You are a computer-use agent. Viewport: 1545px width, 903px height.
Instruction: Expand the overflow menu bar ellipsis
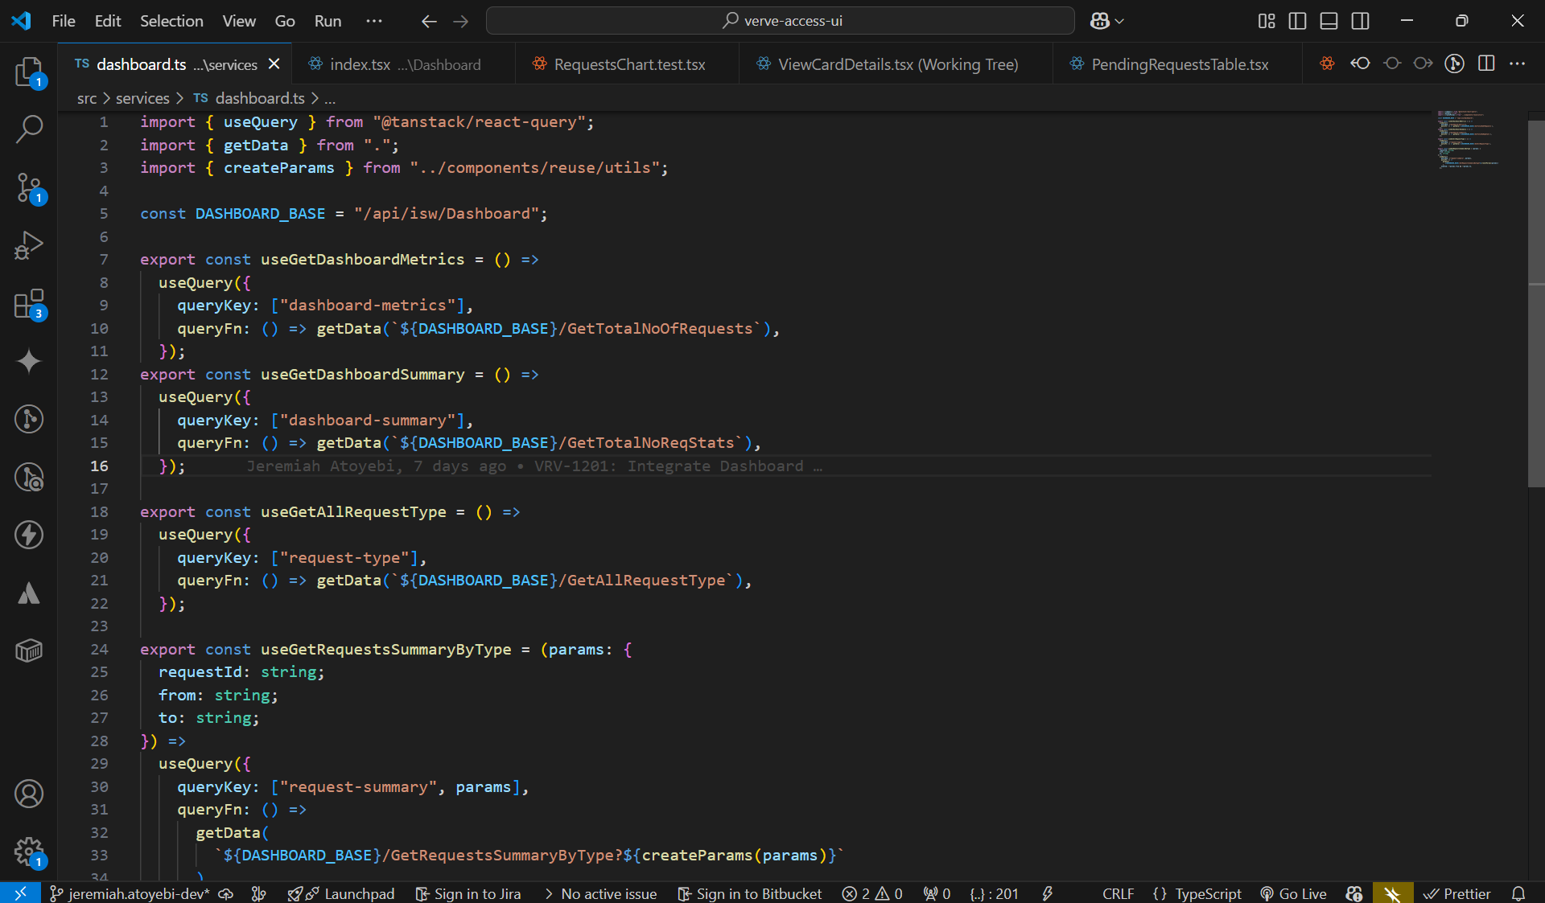tap(374, 21)
